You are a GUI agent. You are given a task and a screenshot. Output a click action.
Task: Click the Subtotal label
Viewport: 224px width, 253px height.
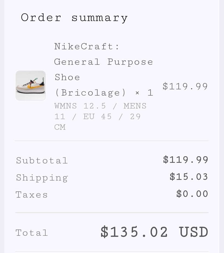(x=42, y=160)
